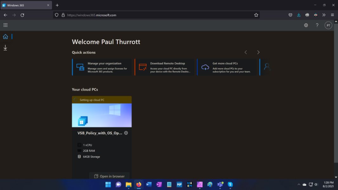Open the PT account profile avatar
338x190 pixels.
point(328,25)
